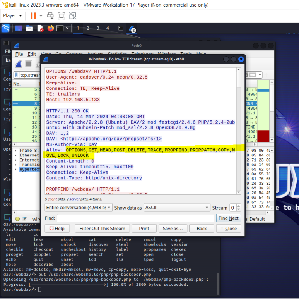Select packet row number 8
Viewport: 299px width, 299px height.
click(26, 104)
